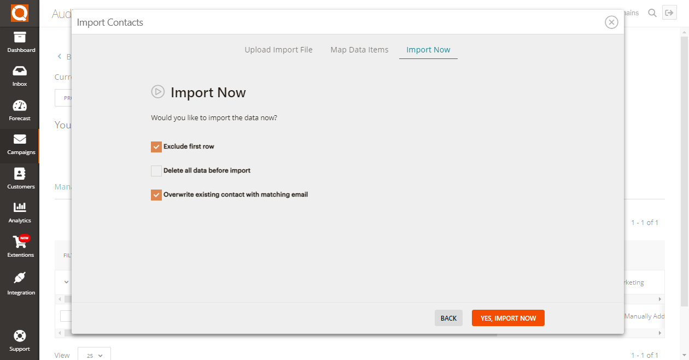Click the BACK button in the dialog
Image resolution: width=689 pixels, height=360 pixels.
click(x=448, y=318)
